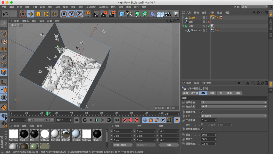
Task: Select the Scale tool in top toolbar
Action: pyautogui.click(x=38, y=14)
